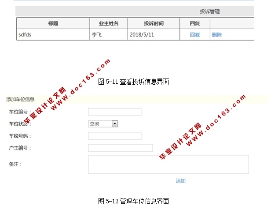Click the 添加车位信息 section title
The height and width of the screenshot is (221, 271).
(20, 99)
